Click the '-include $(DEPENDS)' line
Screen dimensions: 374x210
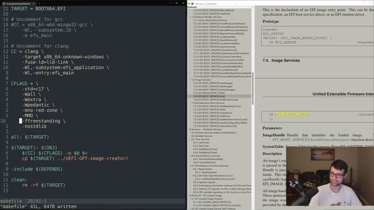pyautogui.click(x=37, y=169)
